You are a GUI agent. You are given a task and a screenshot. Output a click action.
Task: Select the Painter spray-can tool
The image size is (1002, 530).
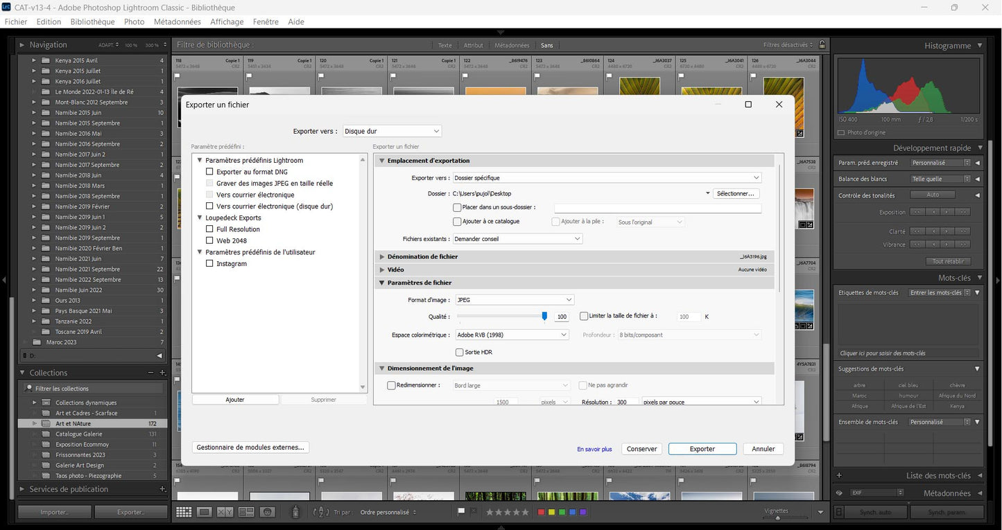(295, 512)
